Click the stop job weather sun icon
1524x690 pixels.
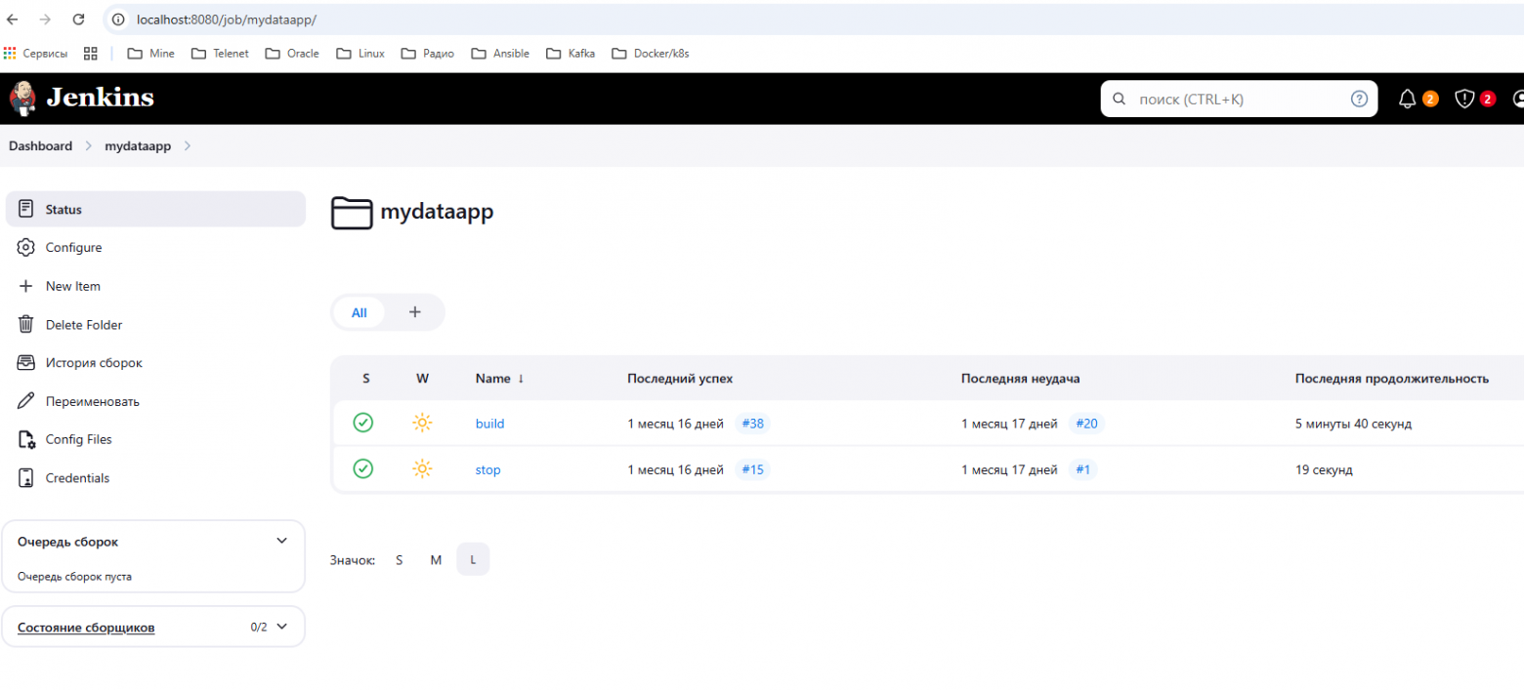[x=421, y=469]
